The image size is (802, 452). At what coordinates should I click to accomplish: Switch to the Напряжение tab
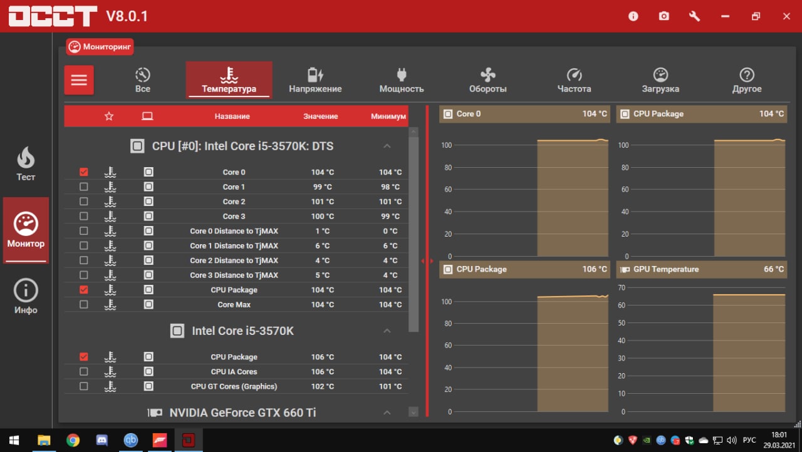pos(315,80)
